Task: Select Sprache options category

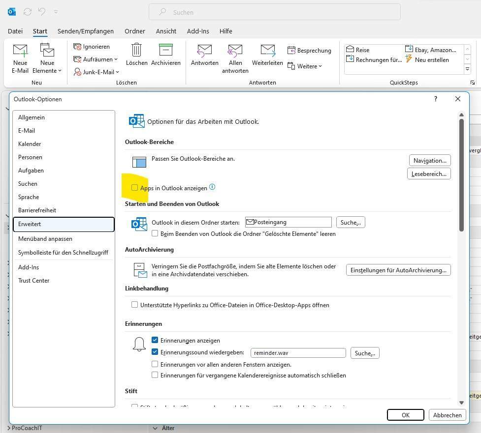Action: pos(64,197)
